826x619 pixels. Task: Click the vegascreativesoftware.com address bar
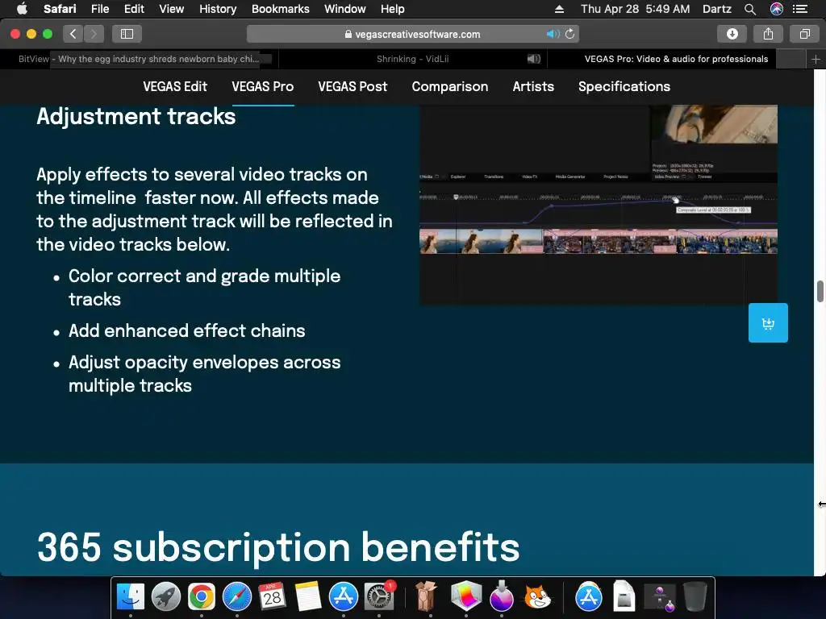pos(413,34)
